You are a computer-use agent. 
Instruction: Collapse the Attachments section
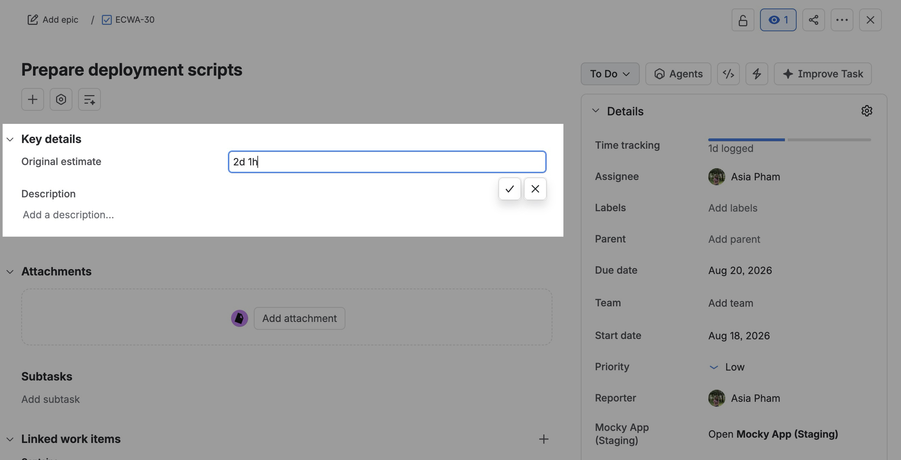click(10, 272)
